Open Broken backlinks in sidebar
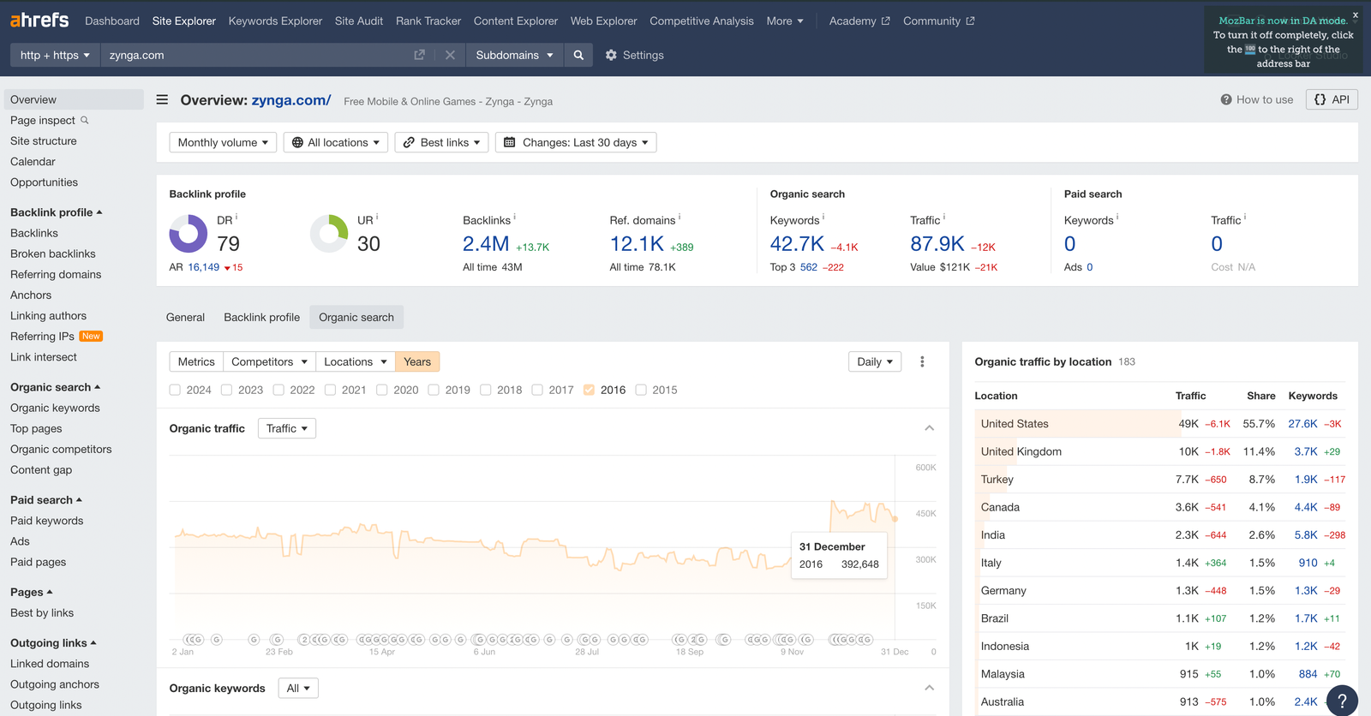Image resolution: width=1371 pixels, height=716 pixels. tap(53, 254)
